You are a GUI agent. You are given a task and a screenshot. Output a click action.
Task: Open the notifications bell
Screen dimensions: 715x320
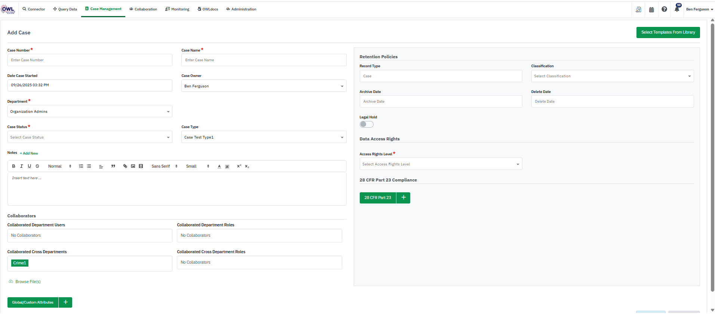[676, 9]
